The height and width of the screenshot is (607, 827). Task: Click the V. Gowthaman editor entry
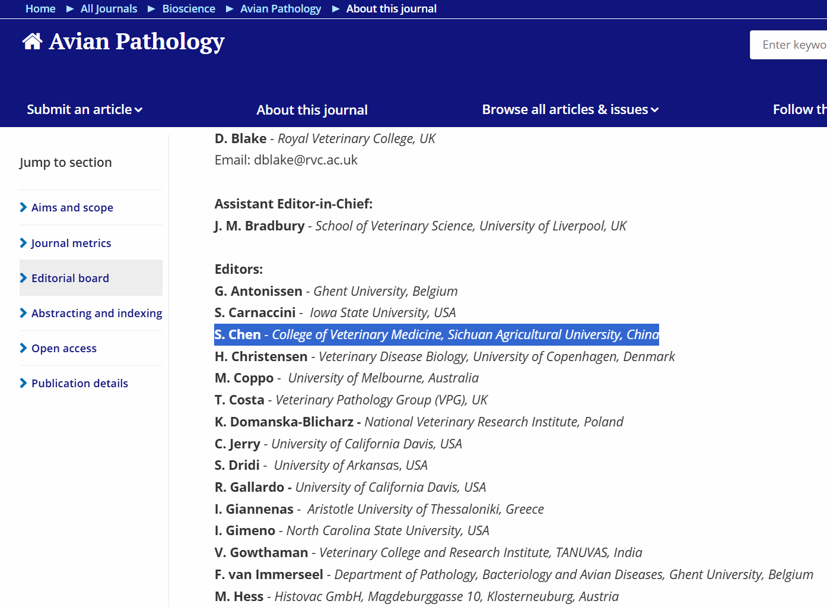click(428, 552)
